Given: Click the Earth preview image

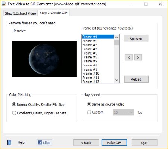Looking at the screenshot, I should [x=44, y=59].
